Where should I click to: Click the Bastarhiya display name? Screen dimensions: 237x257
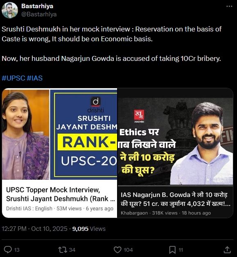(x=37, y=6)
